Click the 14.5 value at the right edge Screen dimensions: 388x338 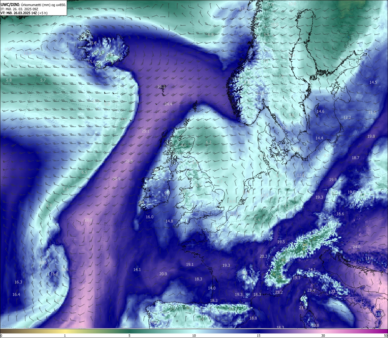point(373,82)
